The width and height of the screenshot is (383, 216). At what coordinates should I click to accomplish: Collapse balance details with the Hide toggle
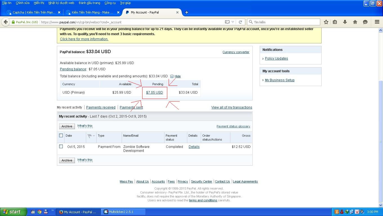[x=175, y=76]
